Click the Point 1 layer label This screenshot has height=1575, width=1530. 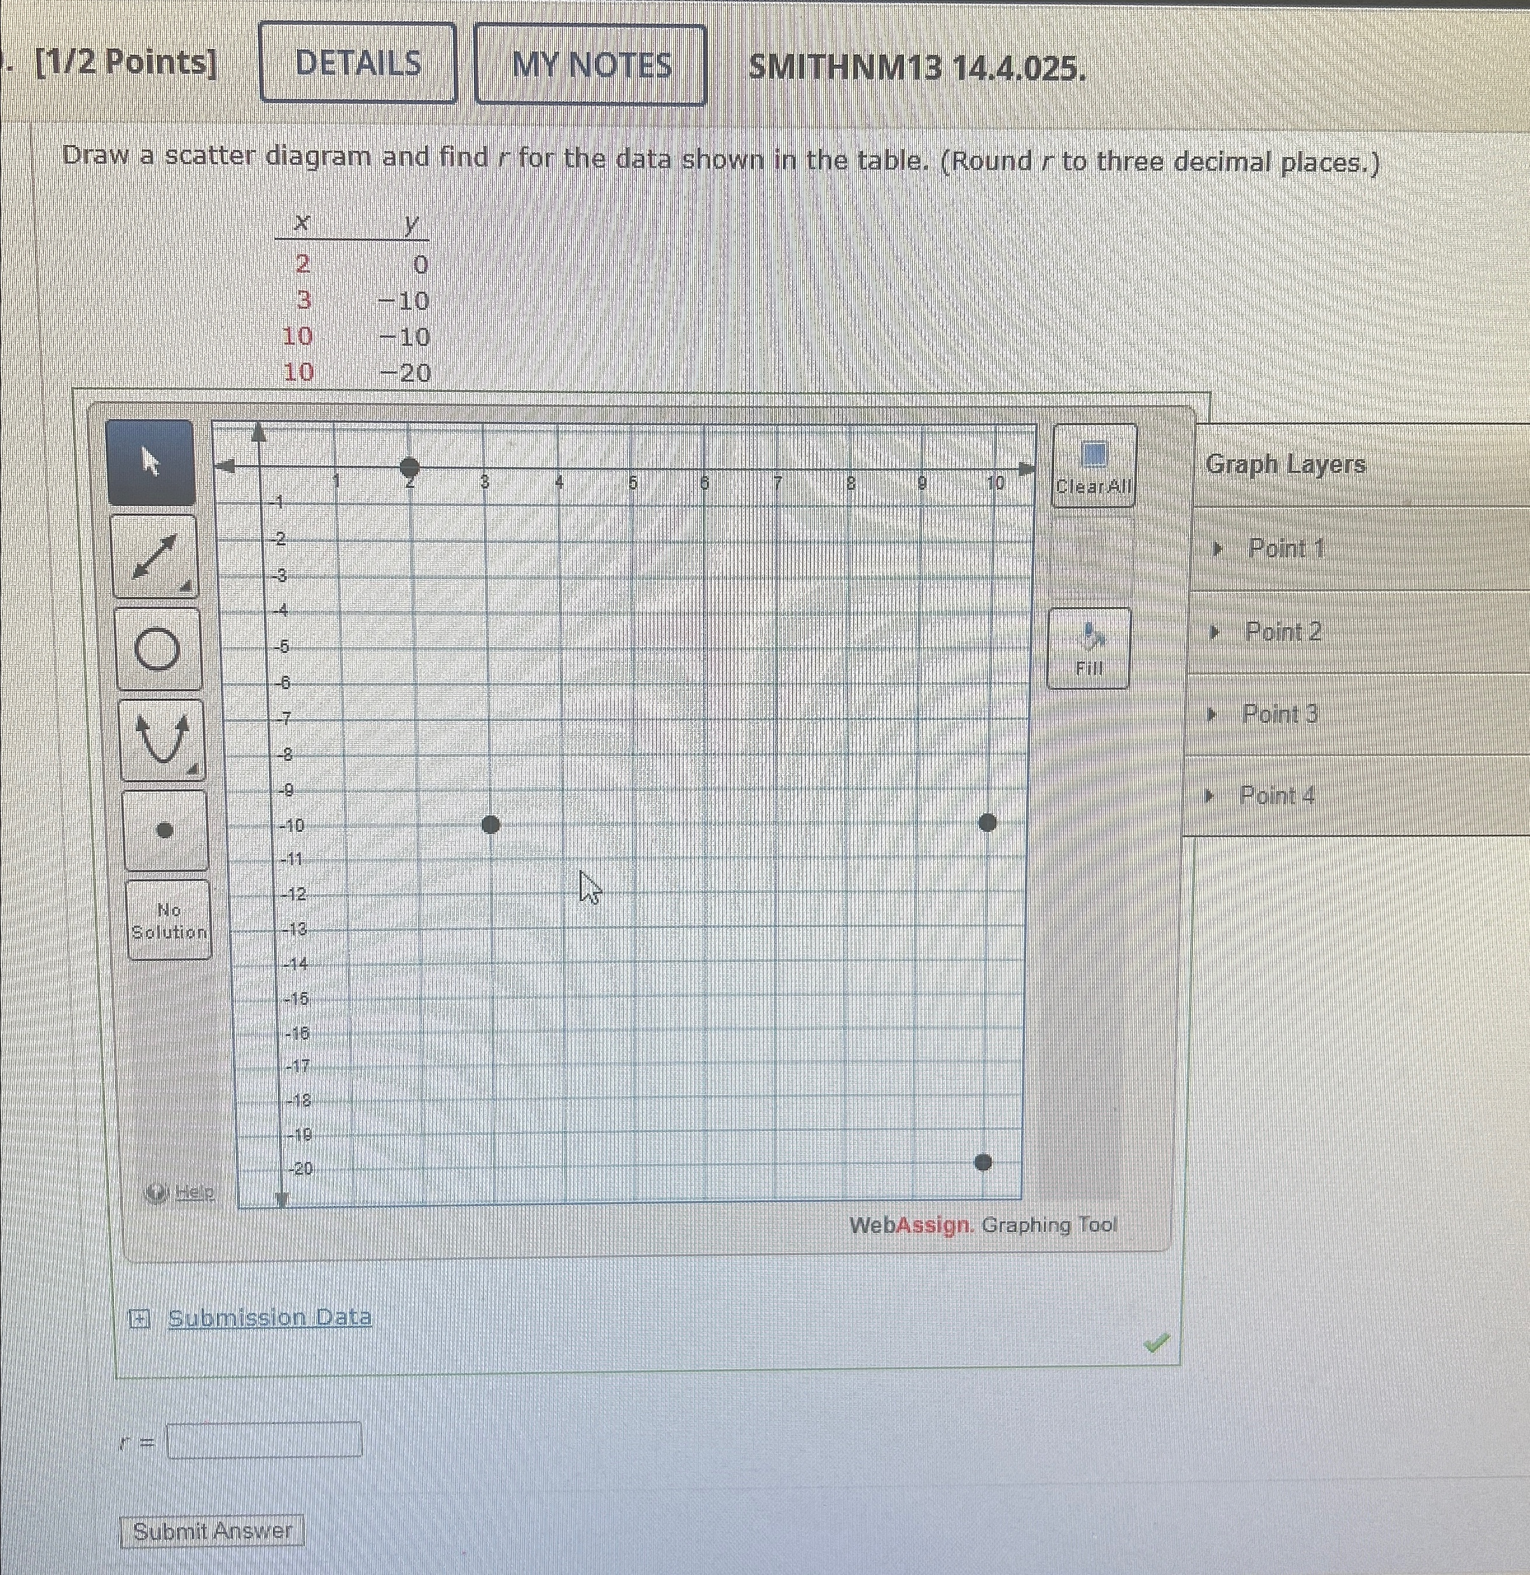[x=1286, y=549]
